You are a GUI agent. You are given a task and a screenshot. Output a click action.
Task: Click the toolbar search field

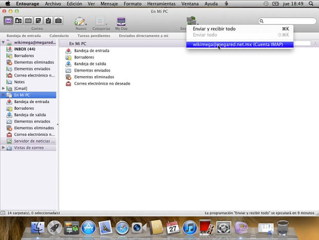tap(287, 21)
